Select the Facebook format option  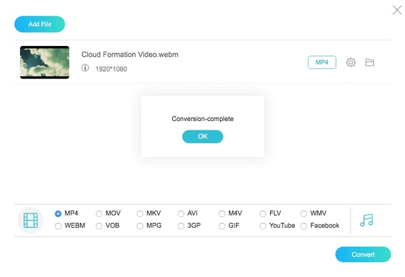[x=304, y=226]
